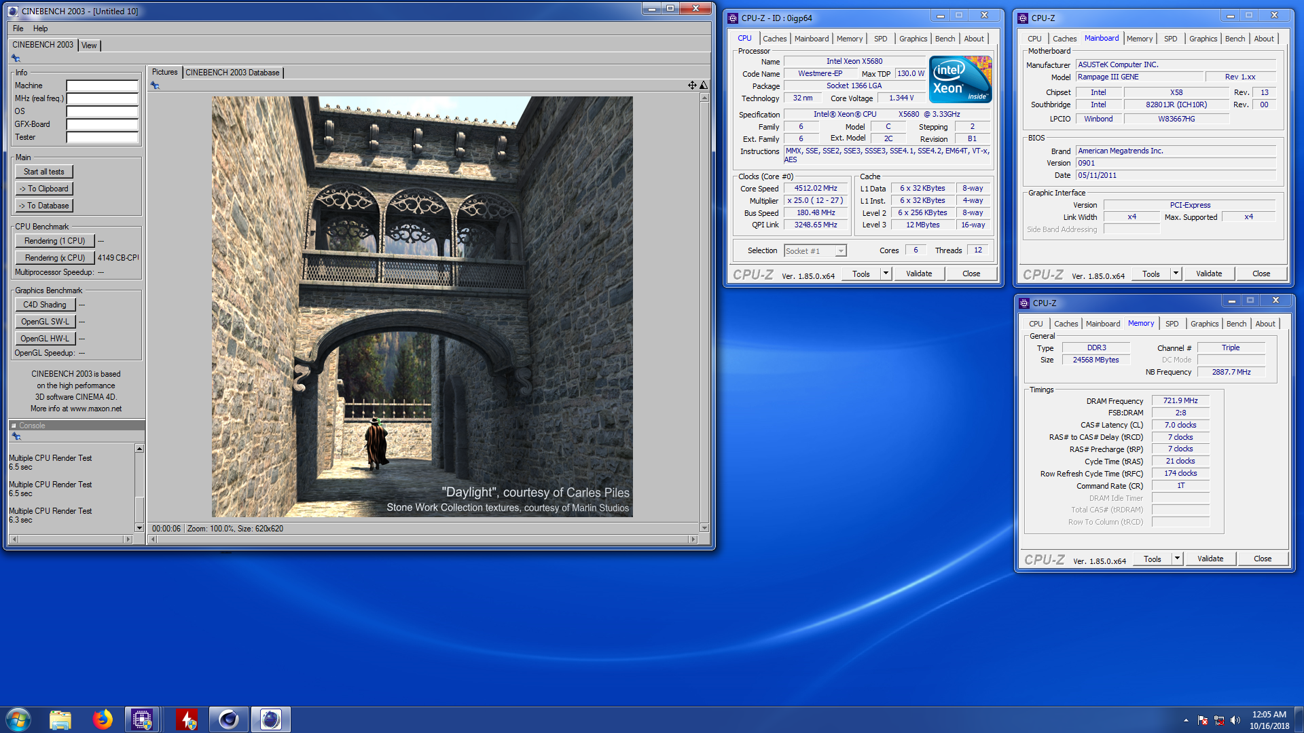Open Bench tab in CPU-Z CPU window
Image resolution: width=1304 pixels, height=733 pixels.
945,39
